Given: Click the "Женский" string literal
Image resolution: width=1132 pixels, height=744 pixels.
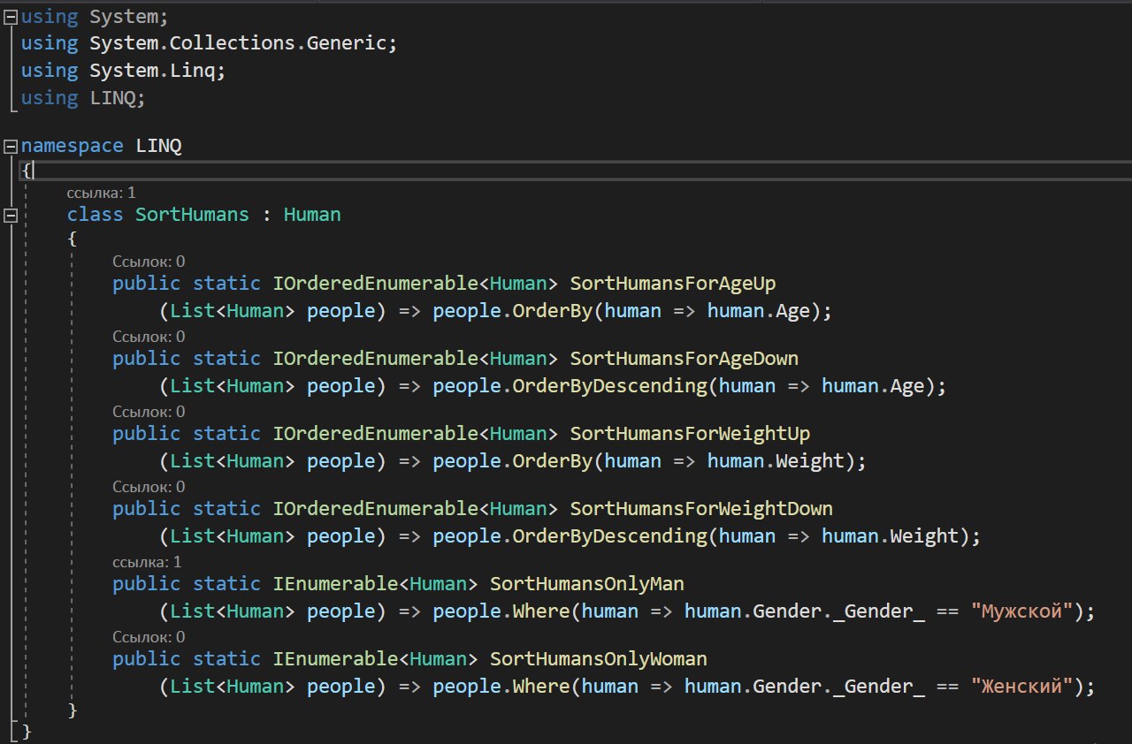Looking at the screenshot, I should pyautogui.click(x=1021, y=687).
